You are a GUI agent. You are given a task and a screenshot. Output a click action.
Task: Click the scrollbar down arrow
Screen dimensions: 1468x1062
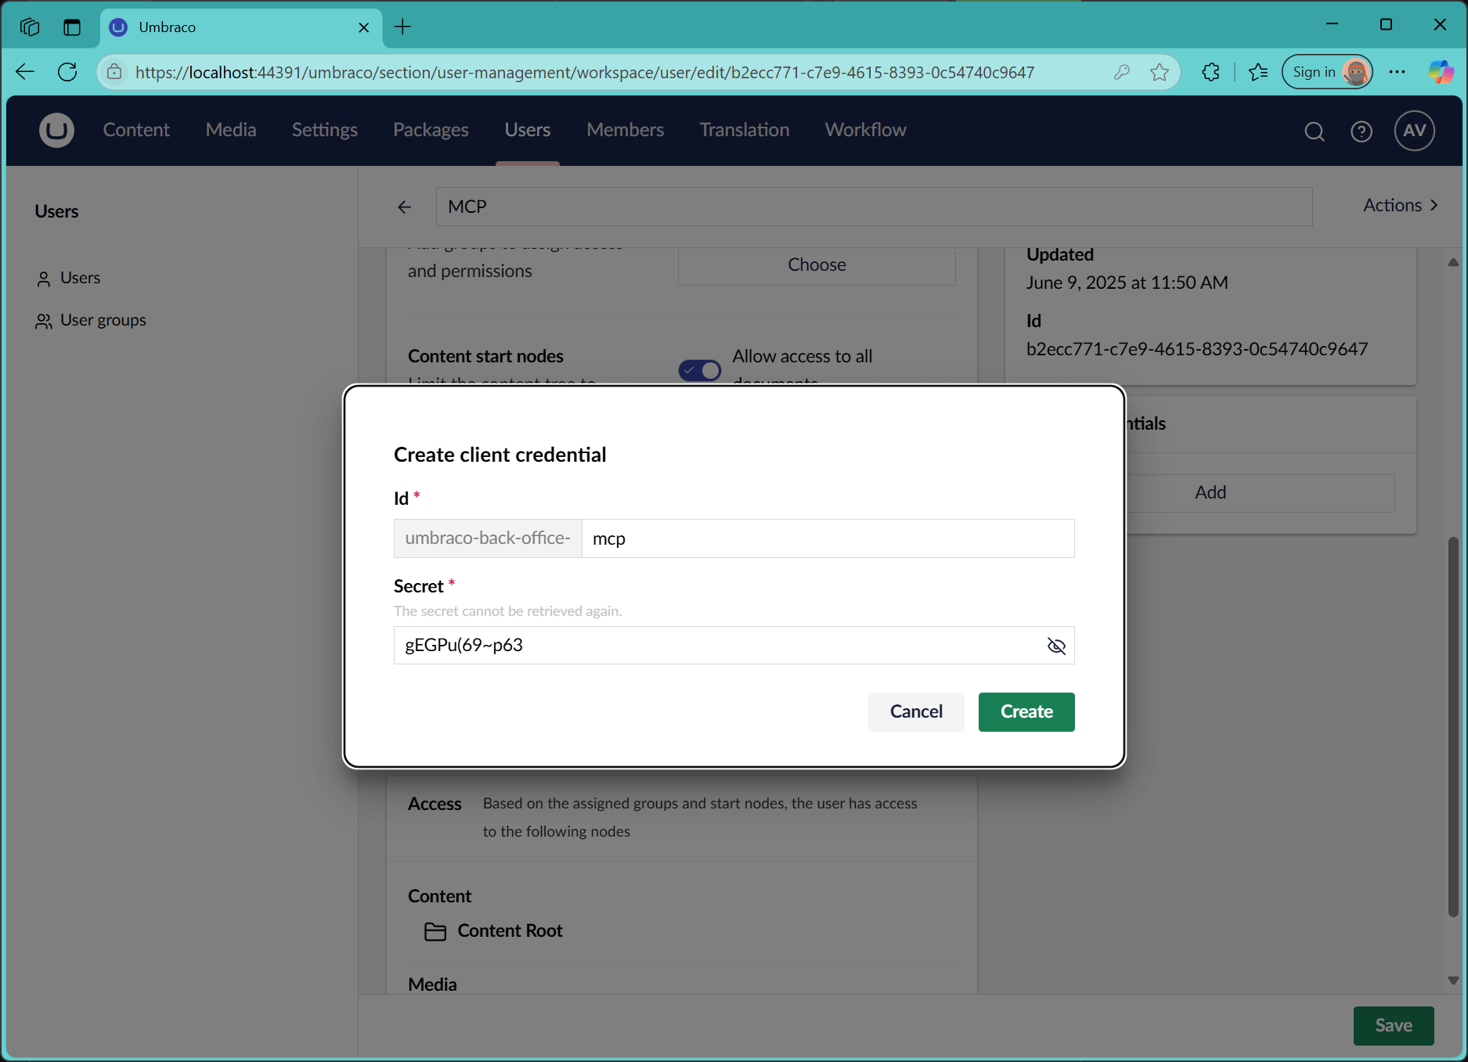click(1453, 981)
